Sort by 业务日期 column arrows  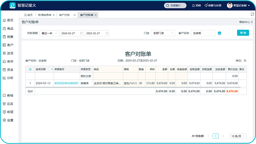pos(52,69)
